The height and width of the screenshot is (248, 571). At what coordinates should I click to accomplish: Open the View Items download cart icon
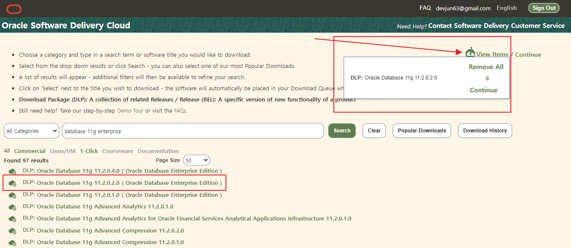[470, 53]
